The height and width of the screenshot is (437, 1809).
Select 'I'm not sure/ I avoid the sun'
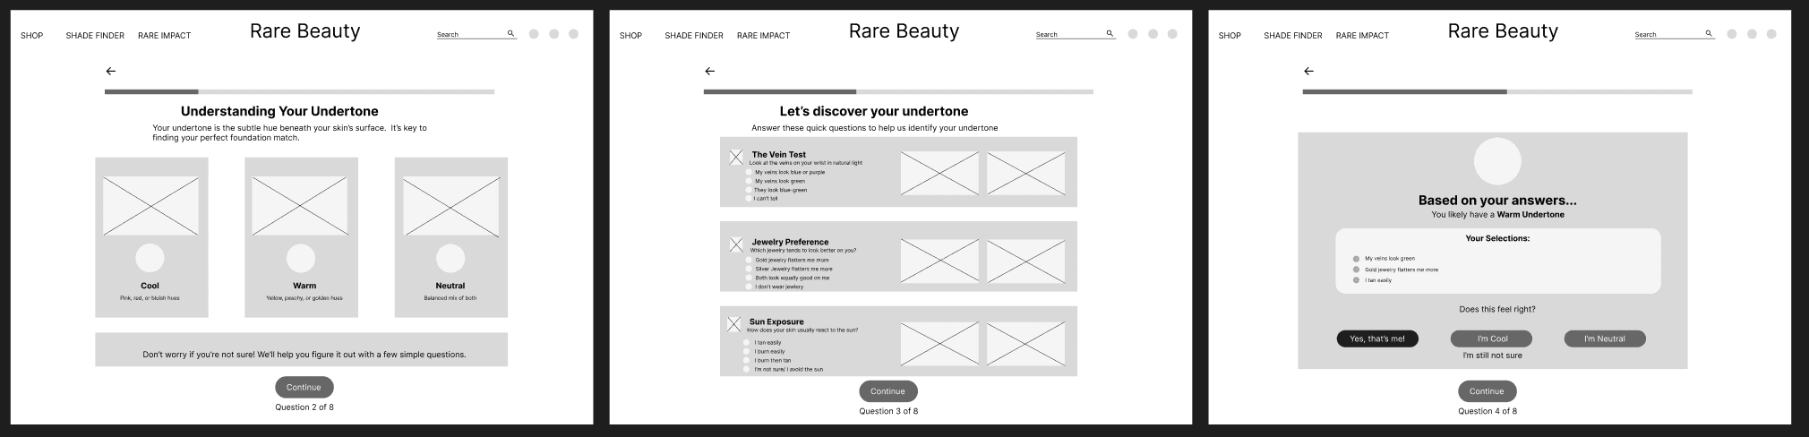747,369
